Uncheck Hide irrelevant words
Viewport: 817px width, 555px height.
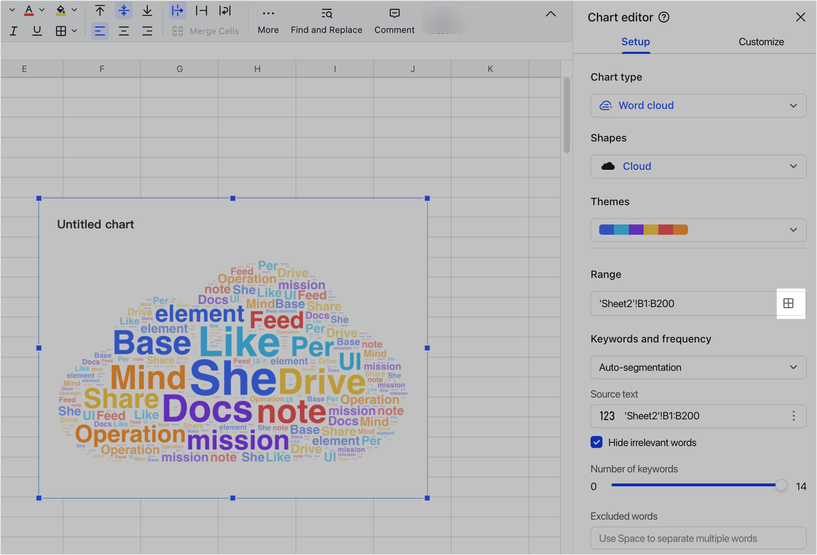pos(596,442)
